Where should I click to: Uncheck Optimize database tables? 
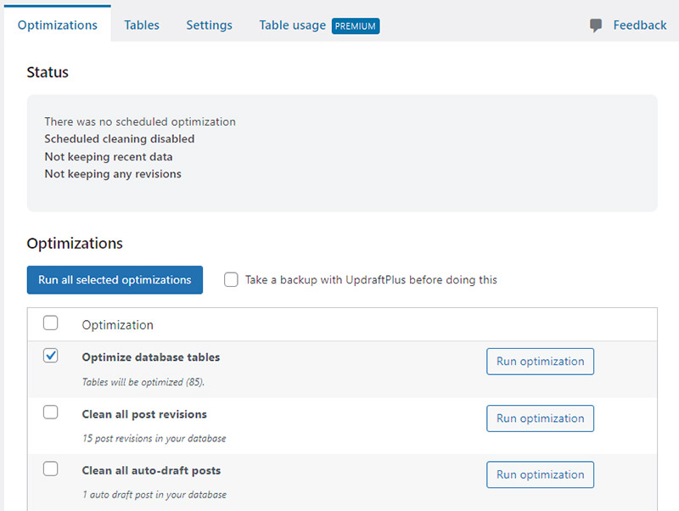pyautogui.click(x=50, y=356)
